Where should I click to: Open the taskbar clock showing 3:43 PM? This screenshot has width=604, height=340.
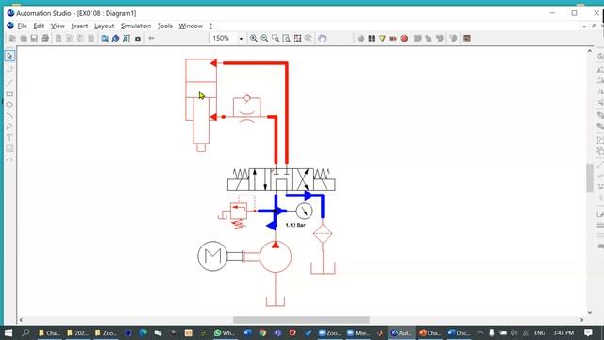(563, 332)
